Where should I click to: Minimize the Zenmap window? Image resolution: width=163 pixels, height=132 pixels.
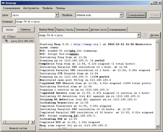click(152, 3)
